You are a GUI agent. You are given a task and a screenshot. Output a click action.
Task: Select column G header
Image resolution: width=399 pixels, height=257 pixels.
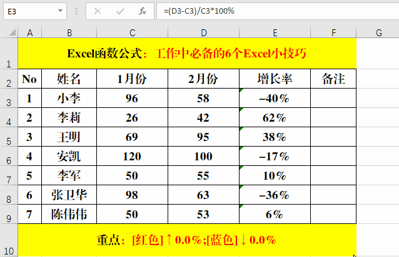pyautogui.click(x=378, y=32)
